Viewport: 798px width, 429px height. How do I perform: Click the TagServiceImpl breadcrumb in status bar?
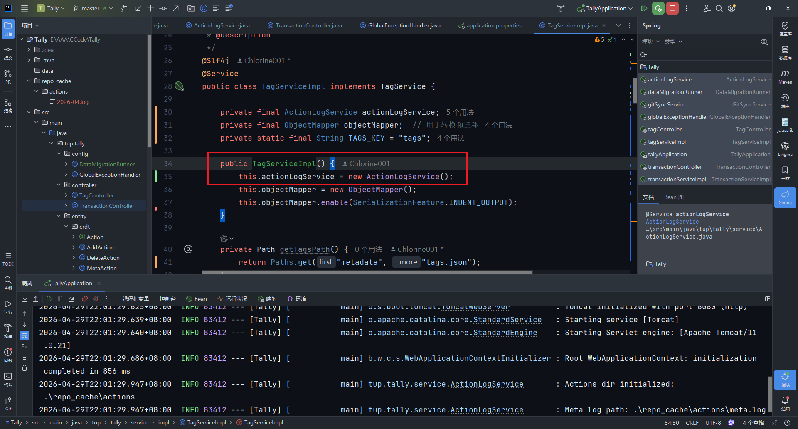203,422
